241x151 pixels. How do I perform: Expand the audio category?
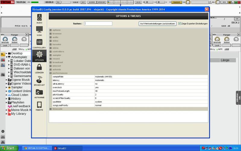pyautogui.click(x=51, y=37)
